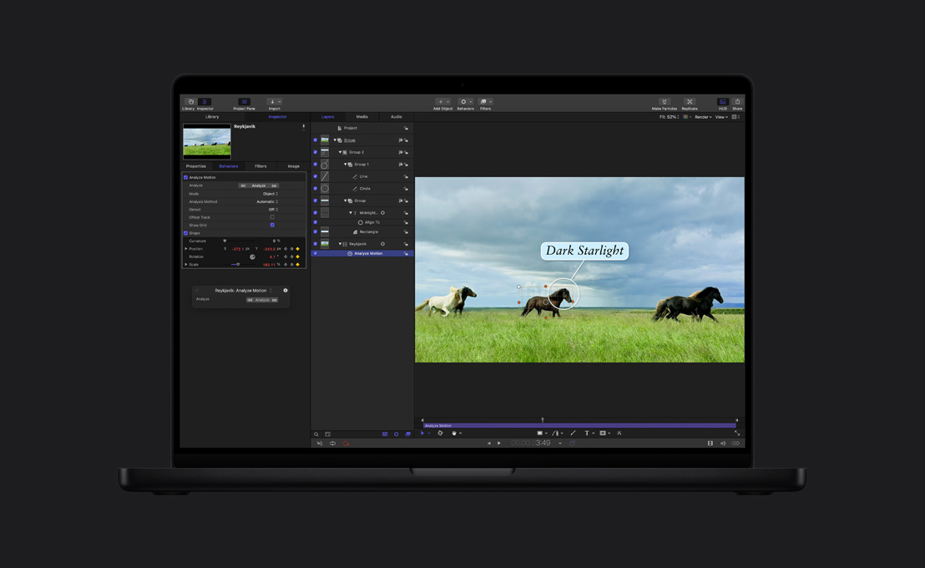The width and height of the screenshot is (925, 568).
Task: Open the HUD panel
Action: (723, 101)
